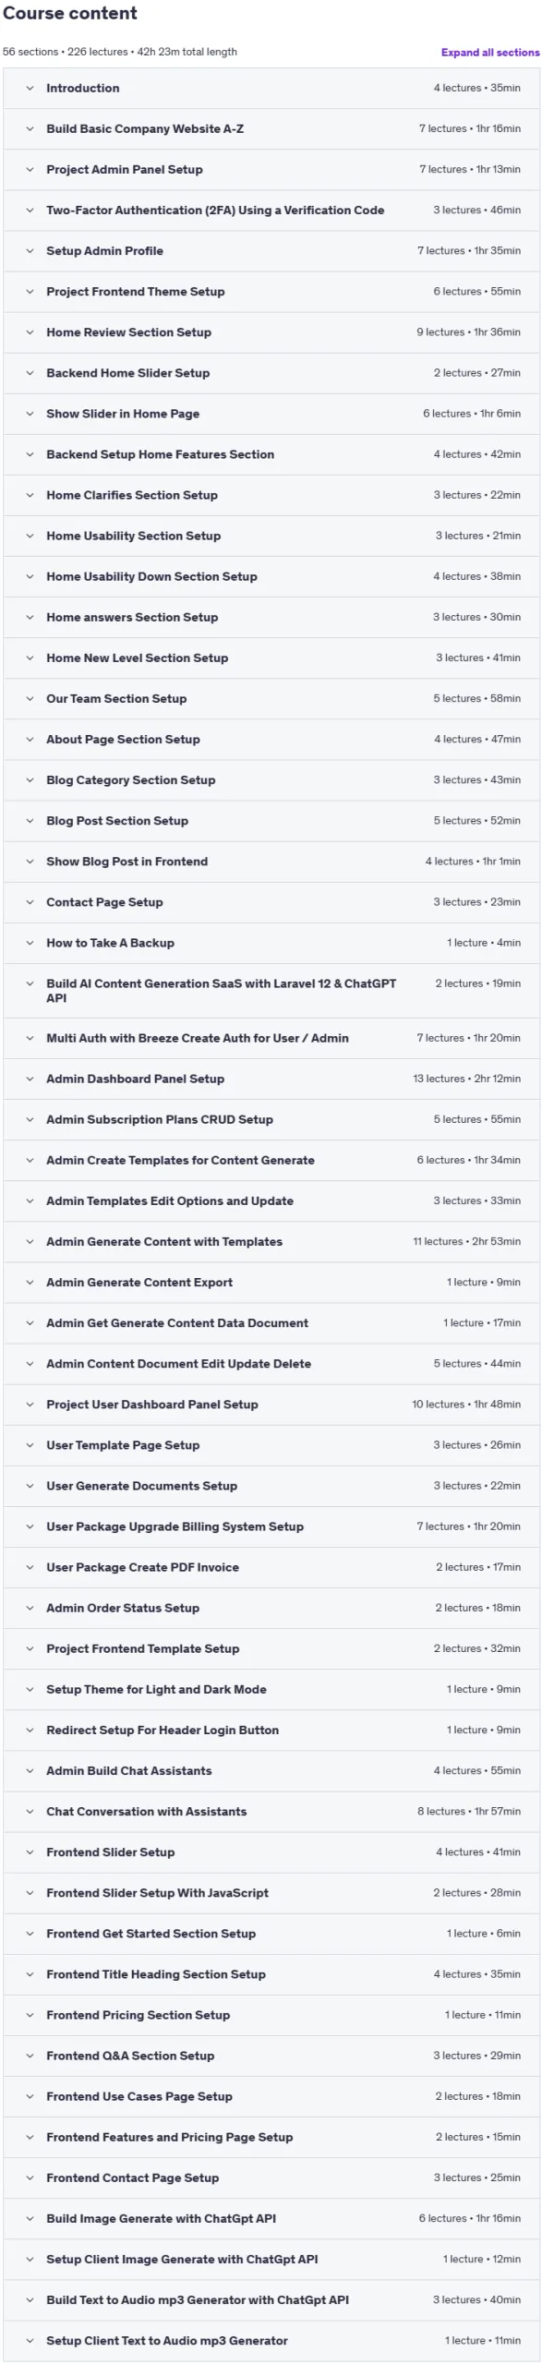
Task: Open Build AI Content Generation SaaS section
Action: tap(271, 991)
